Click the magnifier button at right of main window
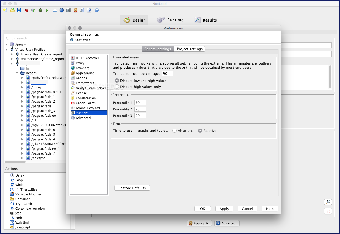The height and width of the screenshot is (234, 340). tap(328, 202)
